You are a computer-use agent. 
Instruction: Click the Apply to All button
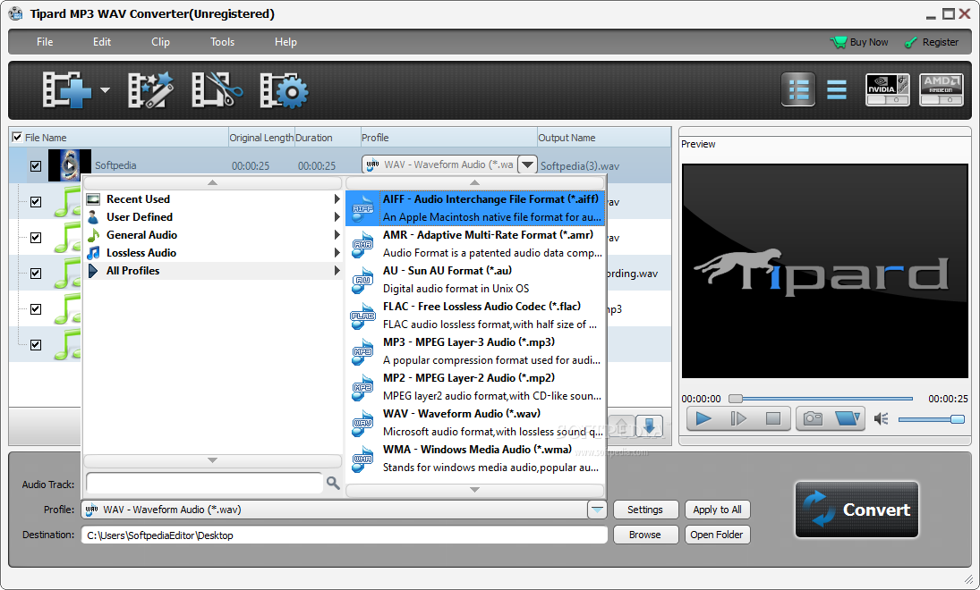717,510
